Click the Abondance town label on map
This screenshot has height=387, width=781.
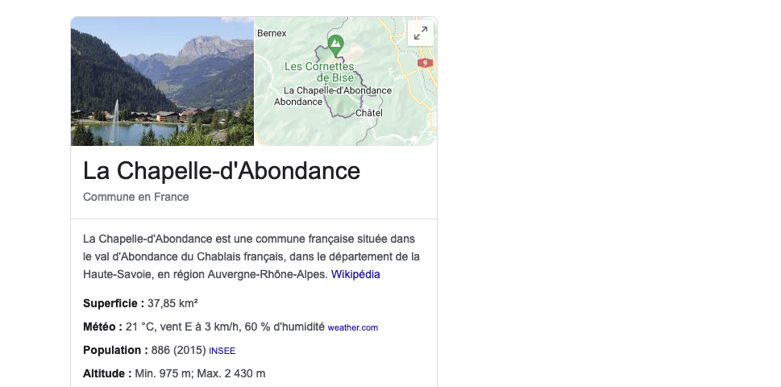pyautogui.click(x=298, y=102)
